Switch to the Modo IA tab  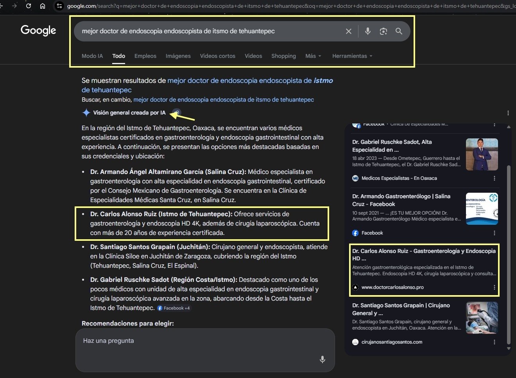coord(92,56)
